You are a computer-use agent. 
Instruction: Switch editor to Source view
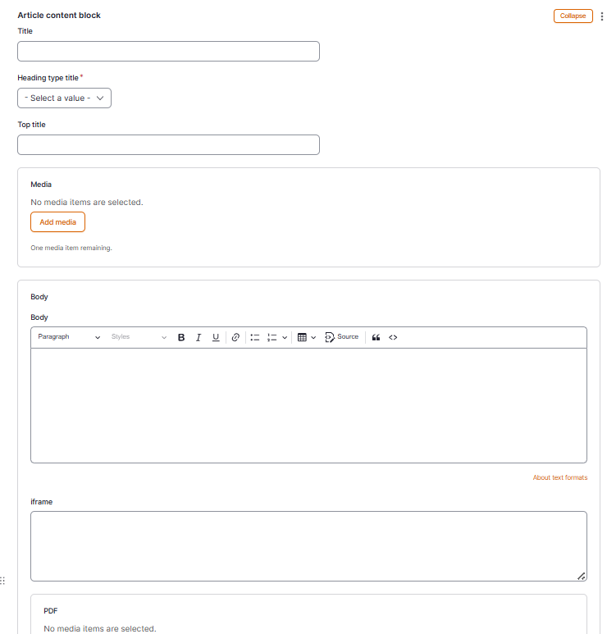coord(342,337)
